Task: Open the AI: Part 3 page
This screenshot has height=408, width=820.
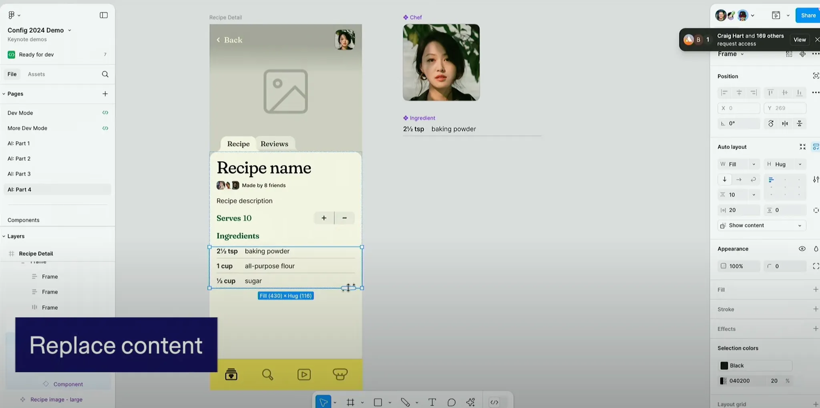Action: point(57,174)
